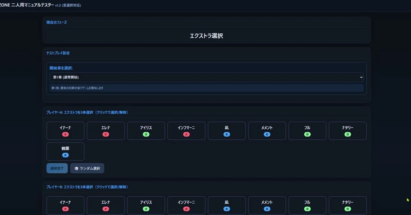Select フル card in Player B section
The image size is (411, 215).
click(x=307, y=205)
